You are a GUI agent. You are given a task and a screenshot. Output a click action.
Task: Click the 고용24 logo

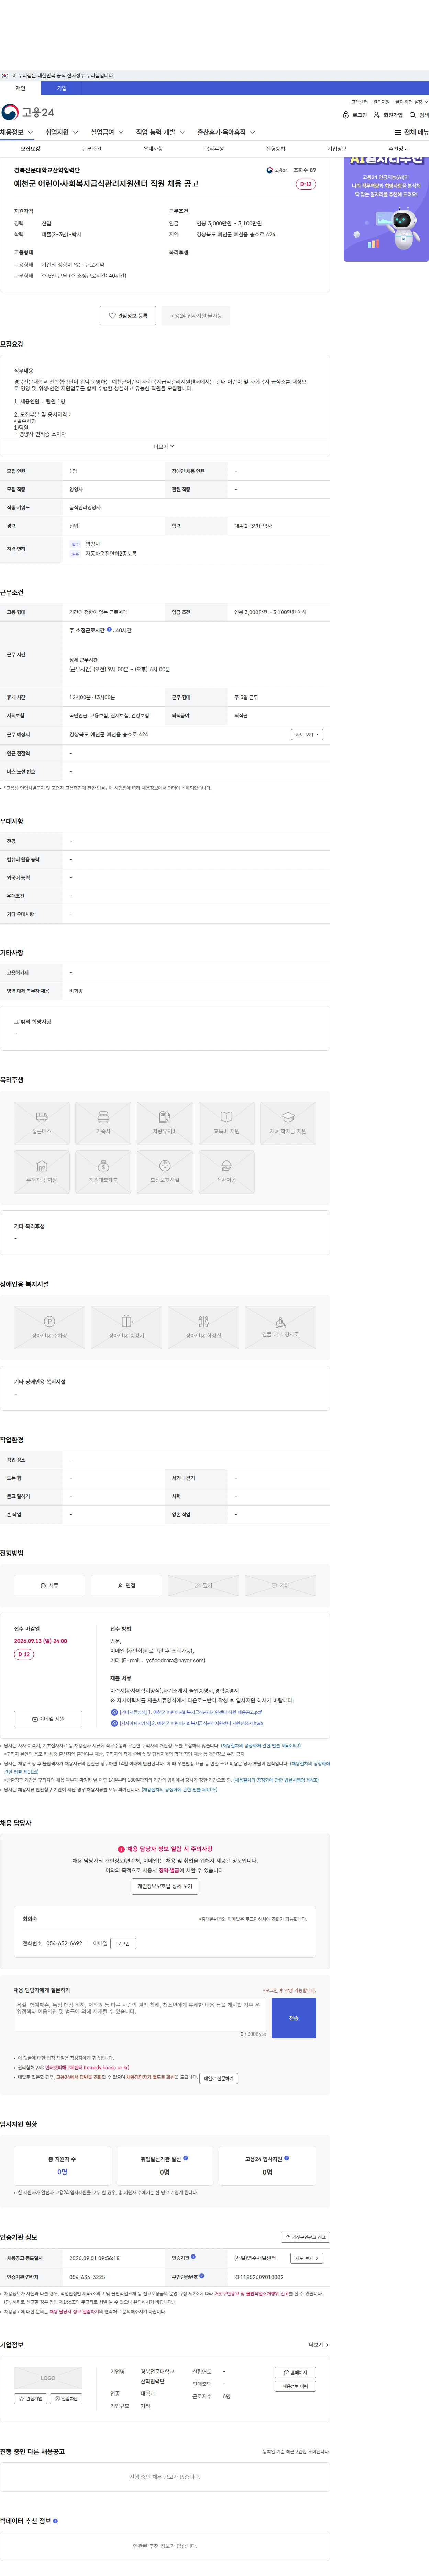[28, 112]
